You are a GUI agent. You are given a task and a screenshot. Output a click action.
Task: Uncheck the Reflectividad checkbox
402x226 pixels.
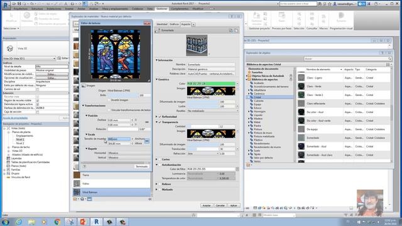pos(160,117)
